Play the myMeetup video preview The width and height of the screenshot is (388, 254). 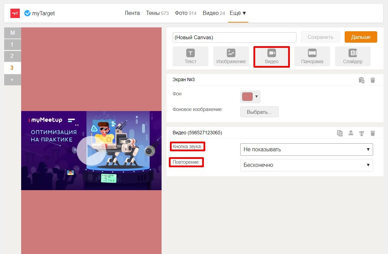91,151
